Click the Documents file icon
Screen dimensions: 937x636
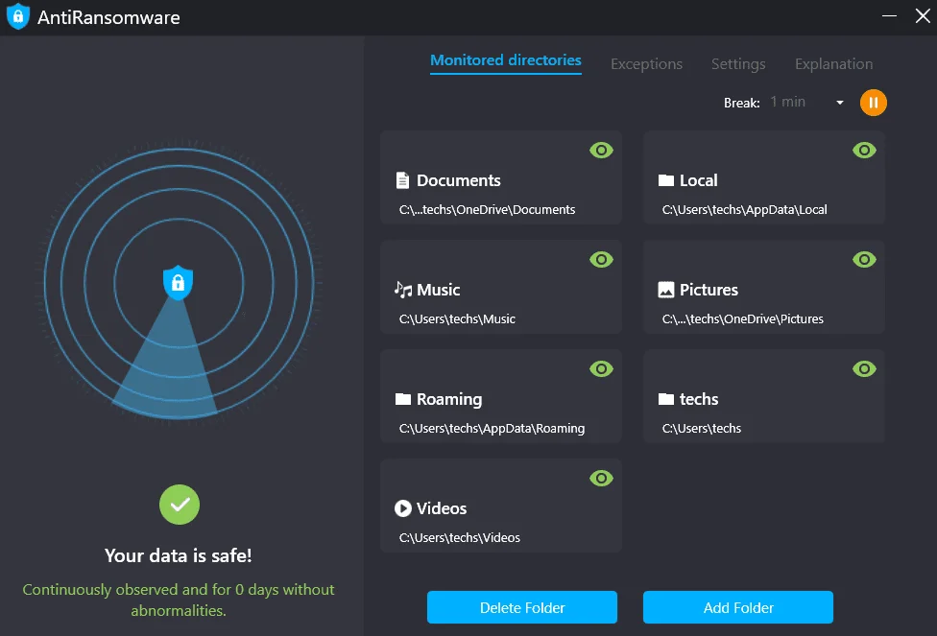(x=403, y=180)
